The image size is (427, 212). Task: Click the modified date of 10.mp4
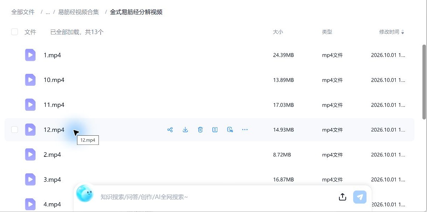click(x=388, y=80)
